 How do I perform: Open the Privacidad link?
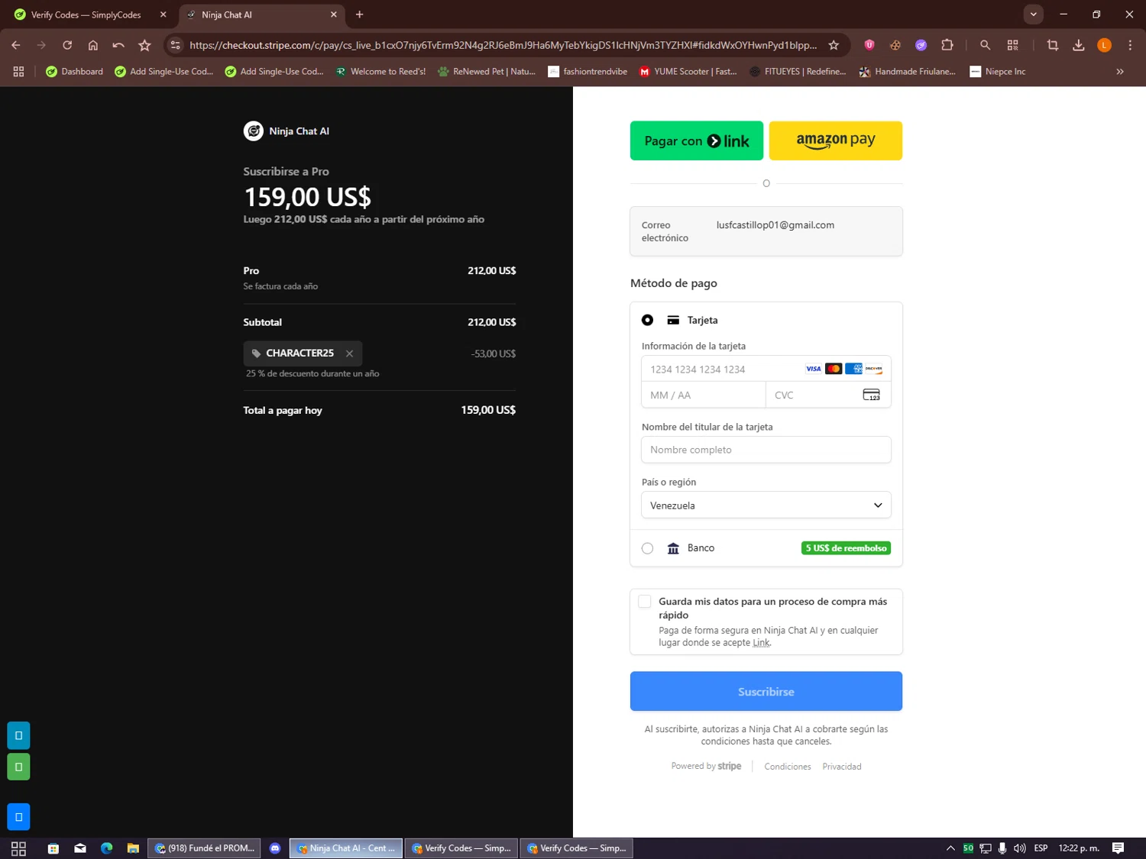point(842,767)
